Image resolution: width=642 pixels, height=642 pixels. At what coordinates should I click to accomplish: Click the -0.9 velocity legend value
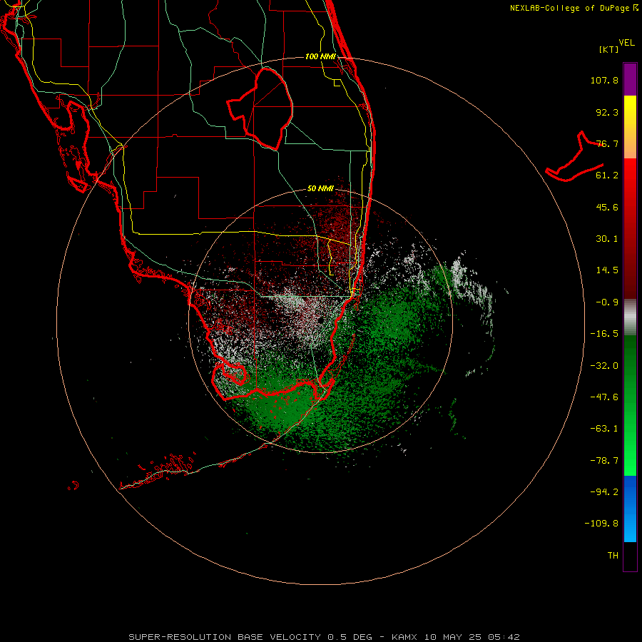coord(607,302)
